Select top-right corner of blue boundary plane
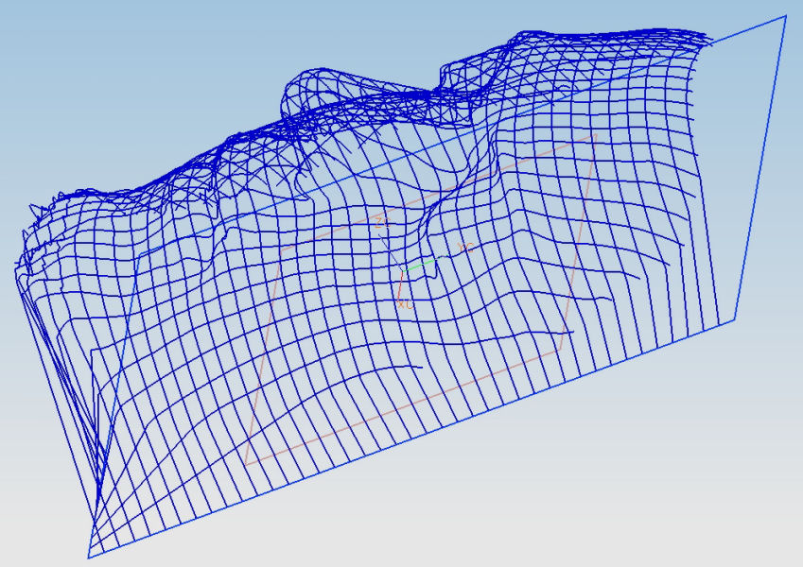Image resolution: width=803 pixels, height=567 pixels. pyautogui.click(x=786, y=16)
